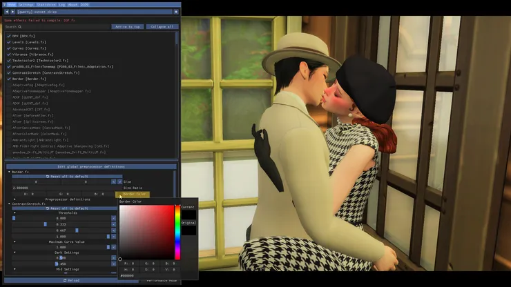Click the reset arrow beside the 1.000 threshold

pyautogui.click(x=113, y=237)
